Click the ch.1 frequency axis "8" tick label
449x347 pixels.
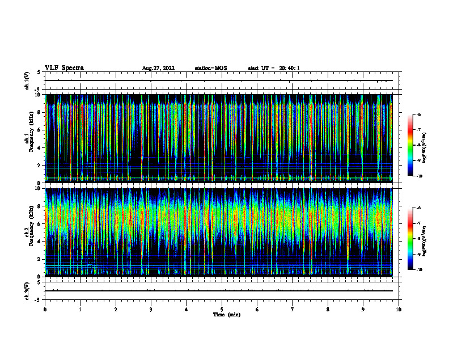pos(40,112)
